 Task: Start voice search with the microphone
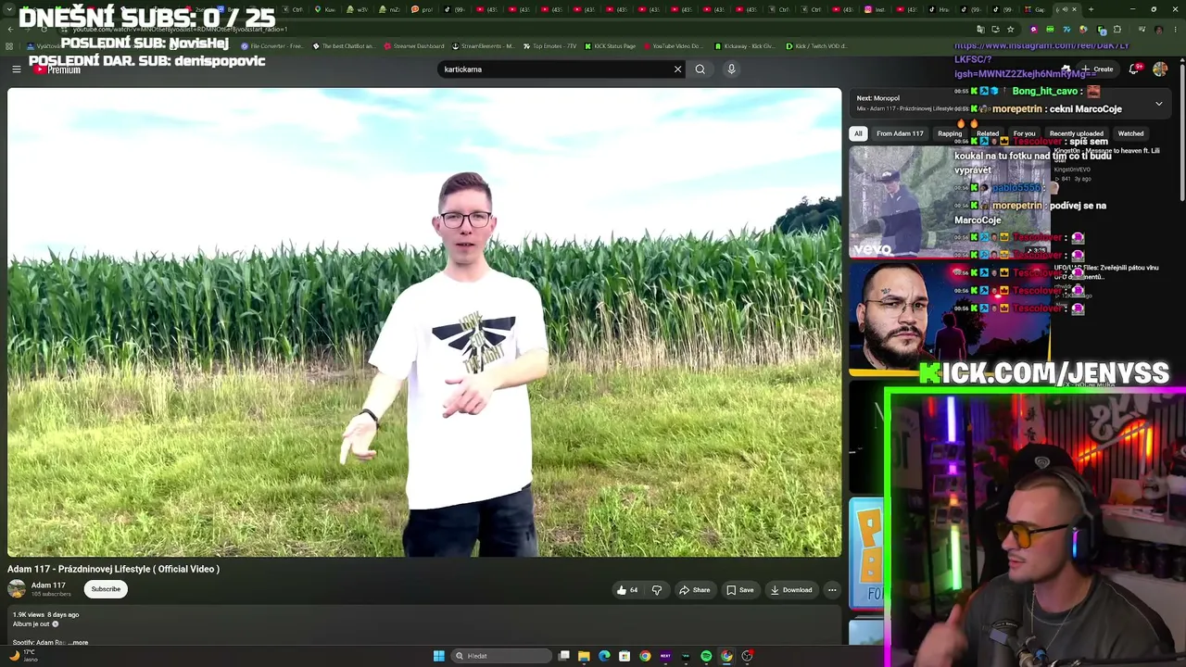(x=731, y=69)
